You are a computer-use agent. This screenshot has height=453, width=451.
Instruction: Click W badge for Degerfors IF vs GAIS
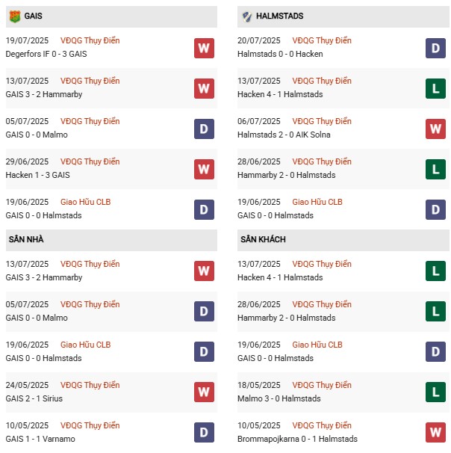click(204, 49)
